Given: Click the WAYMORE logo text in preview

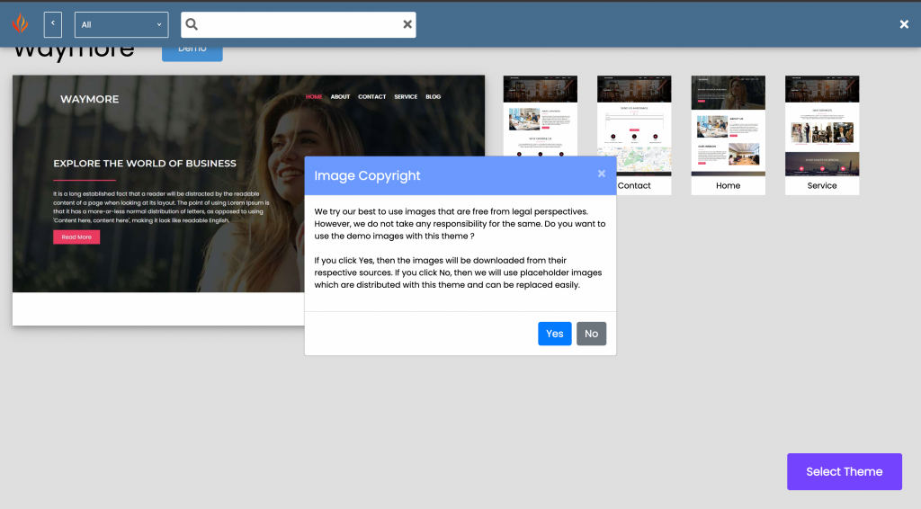Looking at the screenshot, I should (x=89, y=99).
